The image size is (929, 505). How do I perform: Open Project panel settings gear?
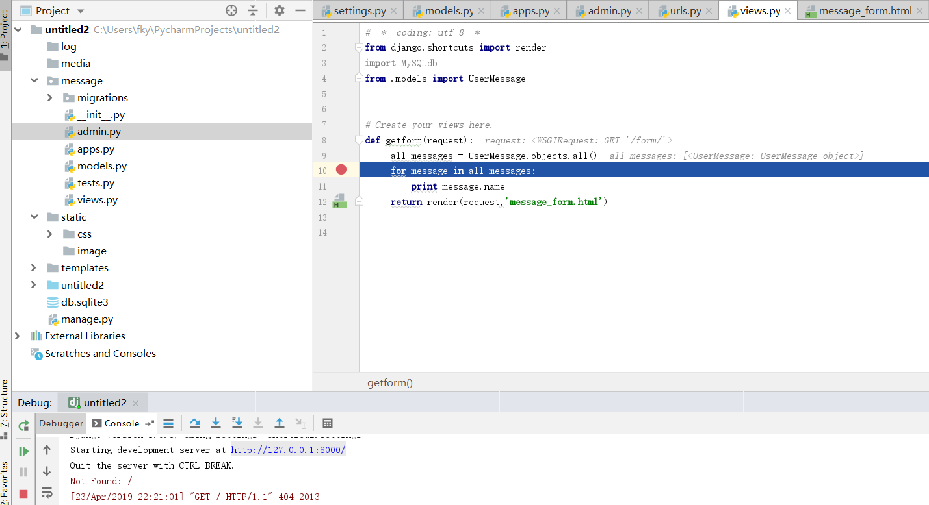coord(280,10)
